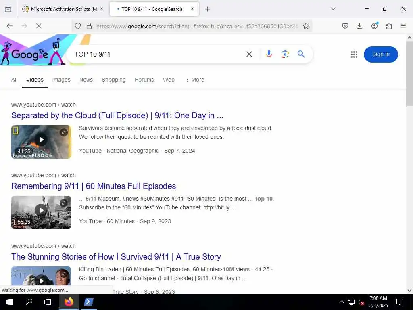Click the 'Sep 9, 2023' date text
Viewport: 413px width, 310px height.
(155, 222)
